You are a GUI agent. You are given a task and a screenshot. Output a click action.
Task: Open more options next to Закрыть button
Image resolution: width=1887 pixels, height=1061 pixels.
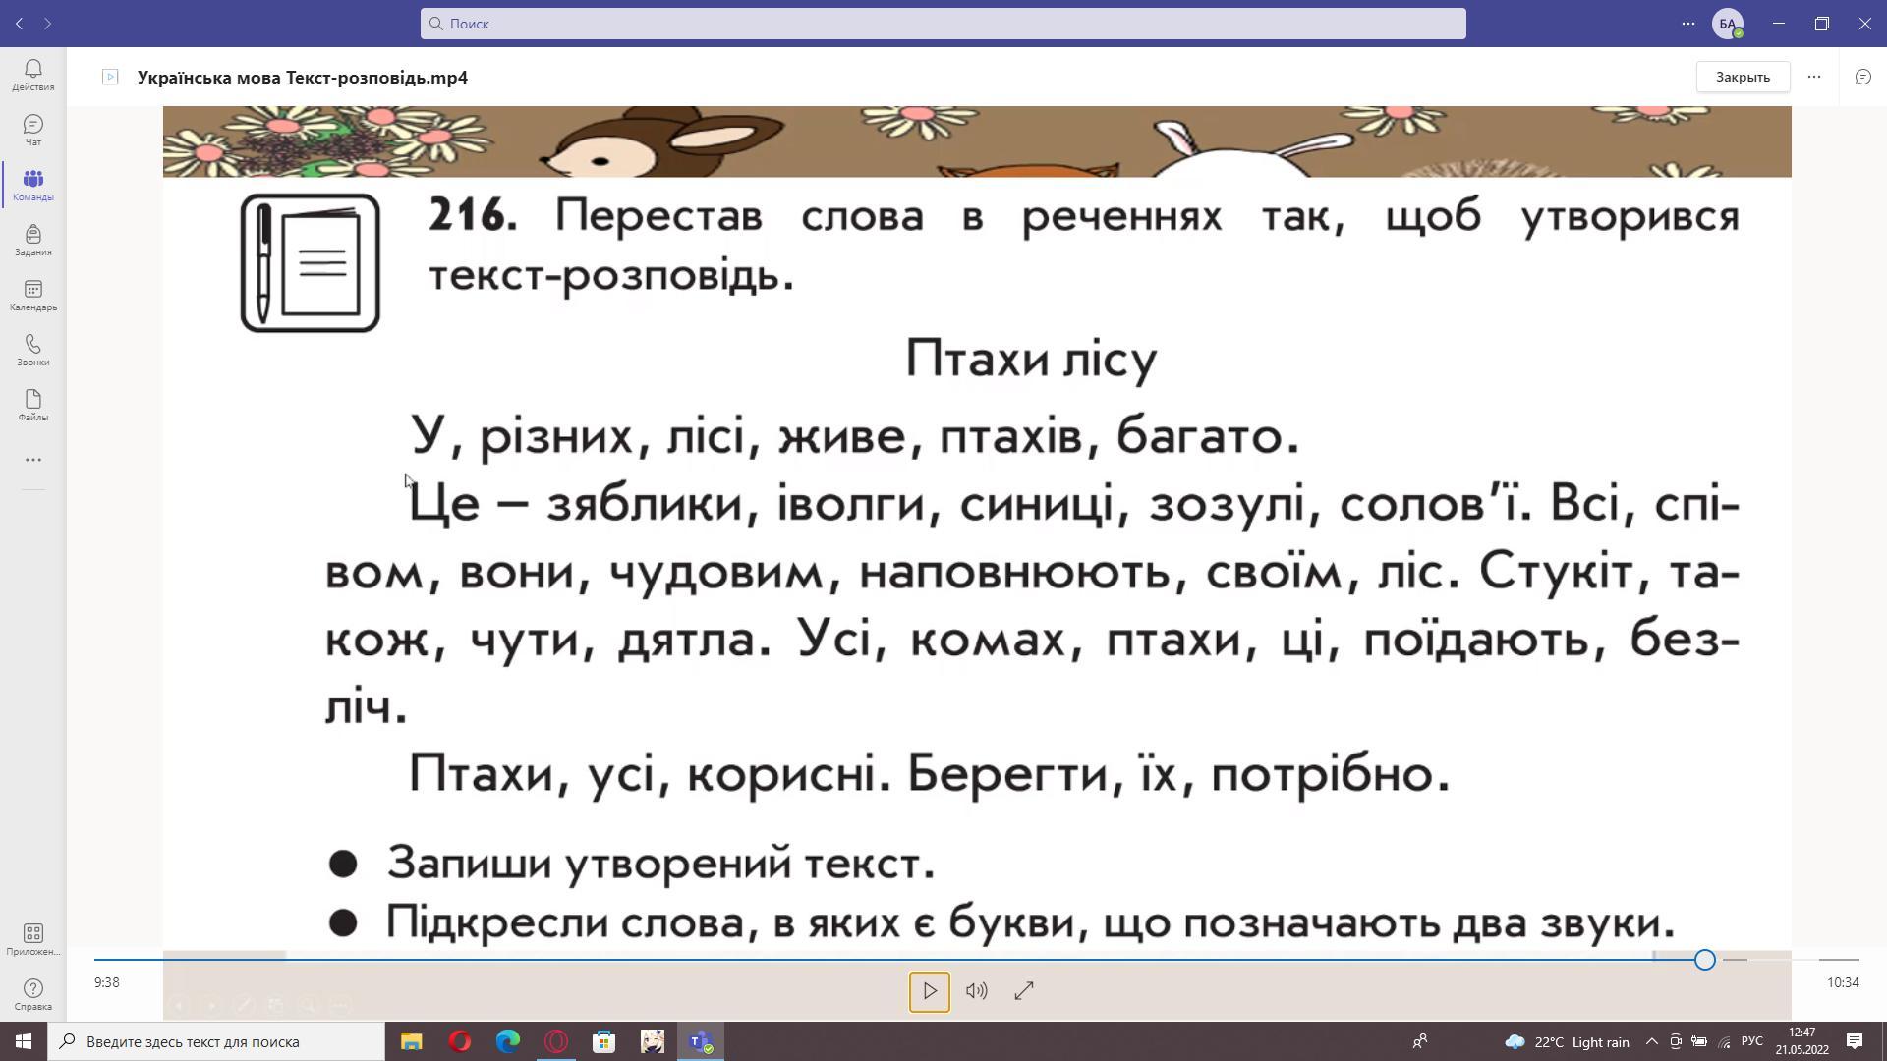[1814, 77]
